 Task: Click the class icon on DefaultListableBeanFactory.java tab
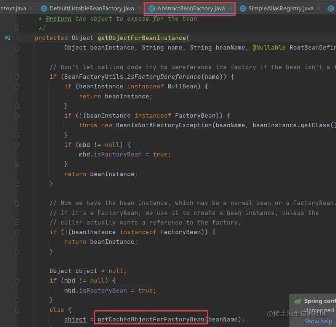44,9
